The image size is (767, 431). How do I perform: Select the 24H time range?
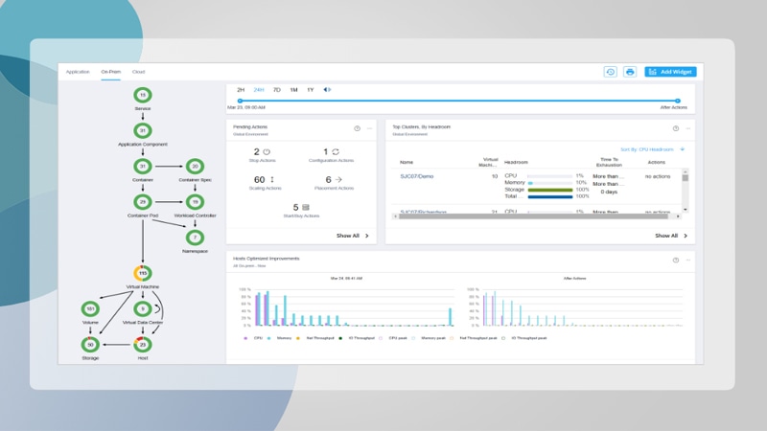(258, 90)
